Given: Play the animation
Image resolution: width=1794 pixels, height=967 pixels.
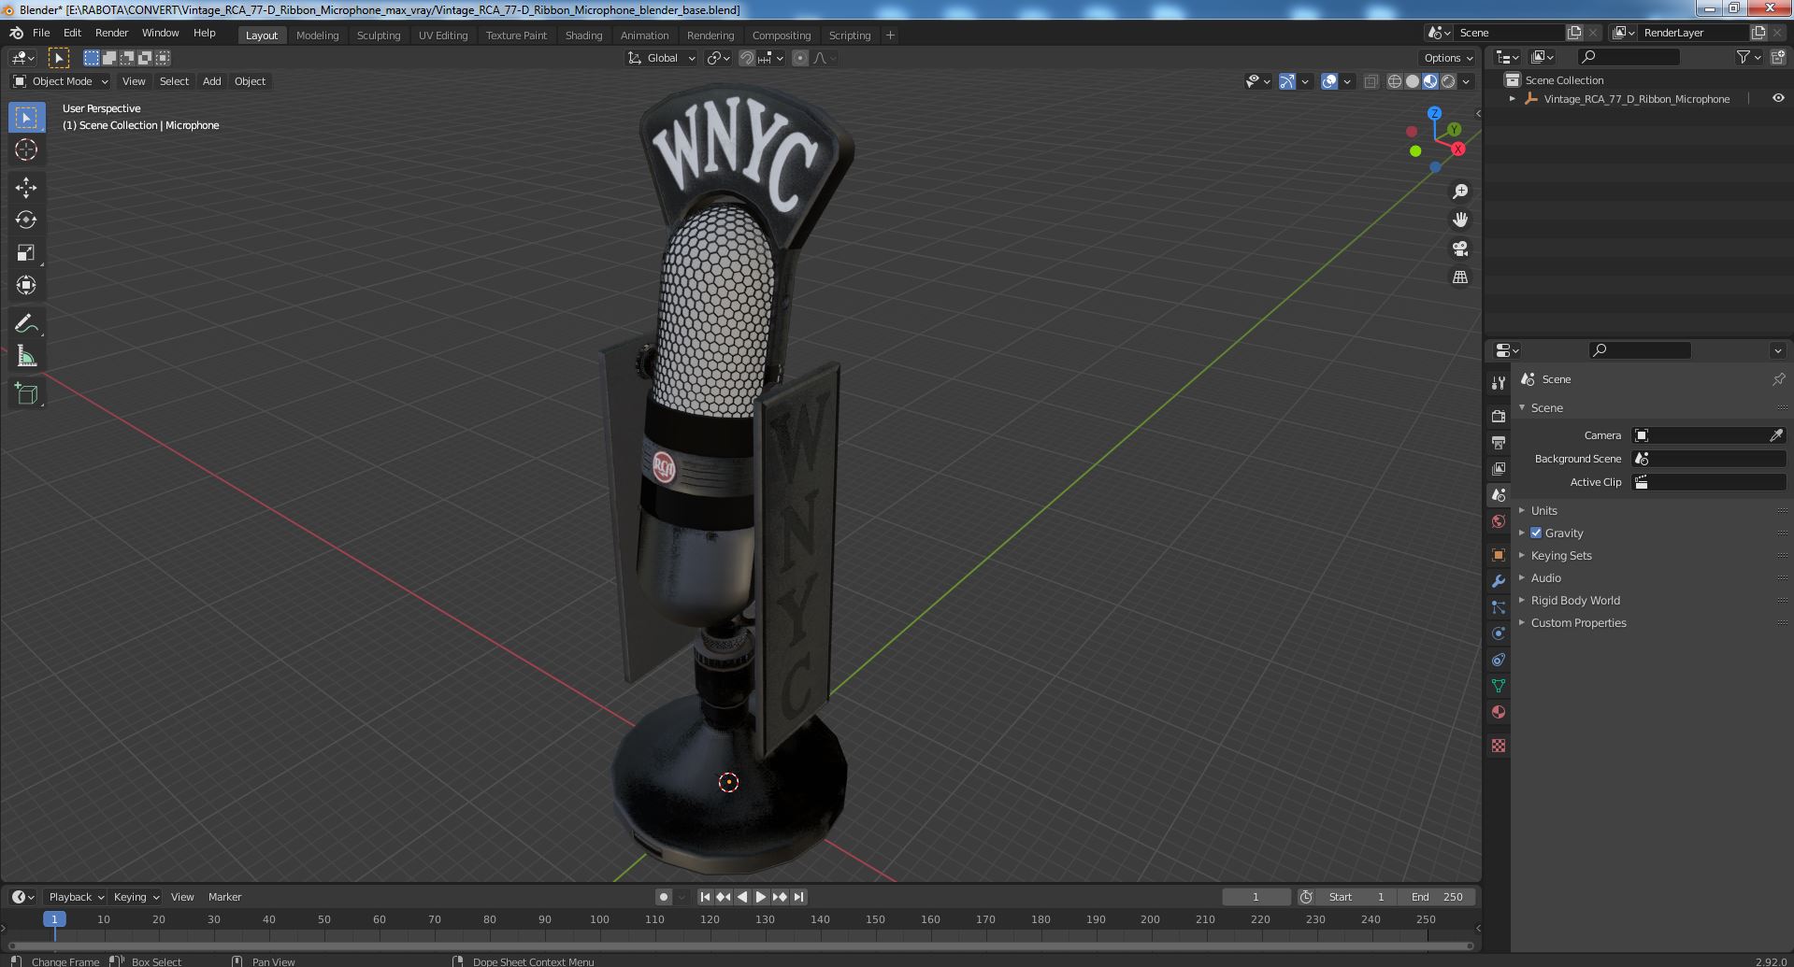Looking at the screenshot, I should pyautogui.click(x=761, y=897).
